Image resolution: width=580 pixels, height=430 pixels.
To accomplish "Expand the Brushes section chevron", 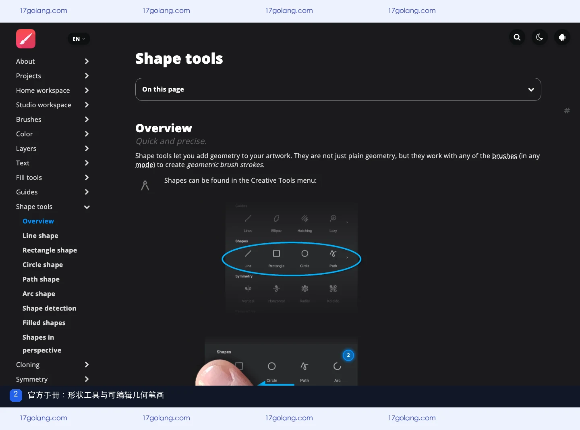I will 87,119.
